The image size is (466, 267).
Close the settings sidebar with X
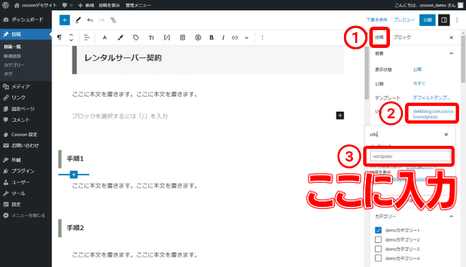451,38
